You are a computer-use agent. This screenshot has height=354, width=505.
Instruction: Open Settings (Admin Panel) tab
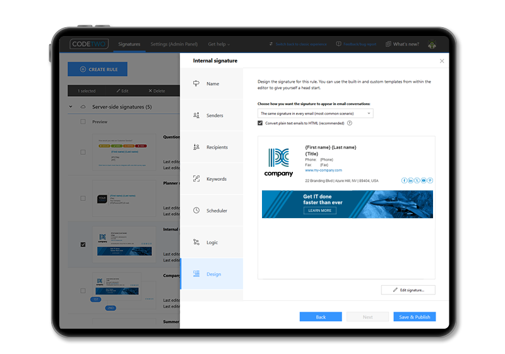pyautogui.click(x=174, y=44)
